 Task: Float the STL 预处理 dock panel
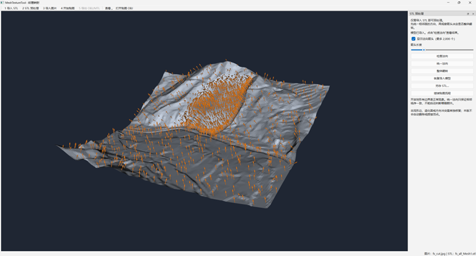pyautogui.click(x=468, y=14)
